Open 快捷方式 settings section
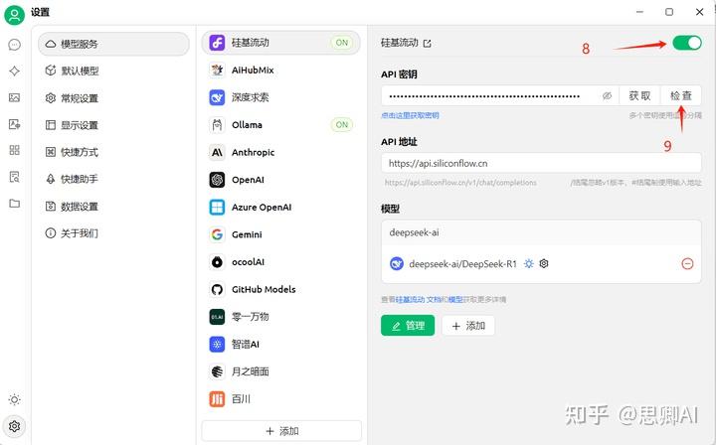 113,152
